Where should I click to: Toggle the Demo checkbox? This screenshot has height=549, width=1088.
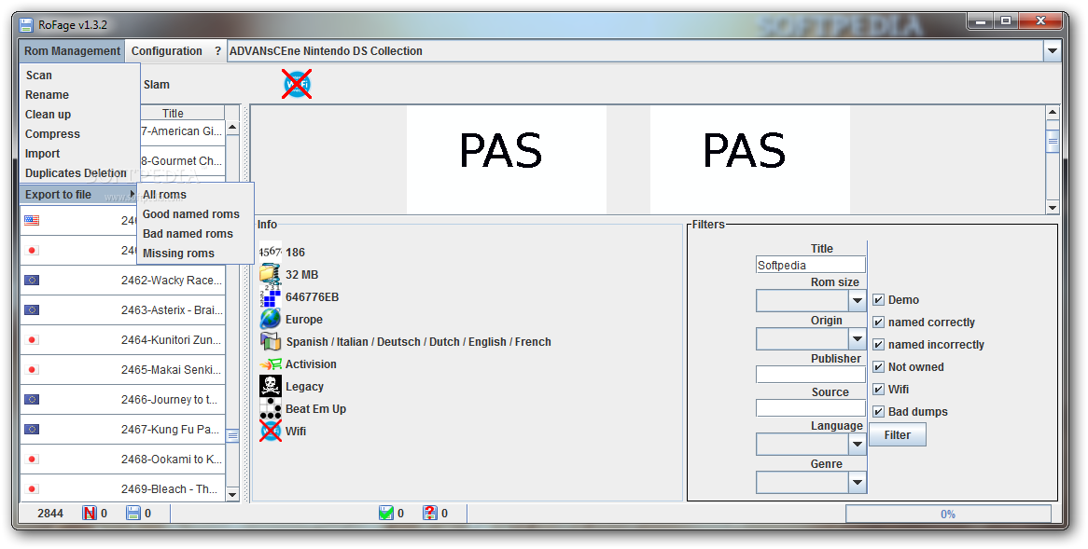[878, 299]
